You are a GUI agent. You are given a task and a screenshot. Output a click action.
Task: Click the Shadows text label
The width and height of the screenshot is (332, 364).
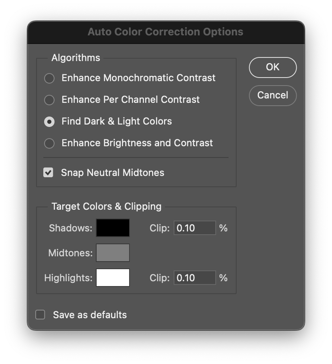[x=71, y=228]
